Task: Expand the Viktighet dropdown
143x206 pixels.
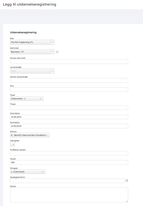Action: (x=12, y=144)
